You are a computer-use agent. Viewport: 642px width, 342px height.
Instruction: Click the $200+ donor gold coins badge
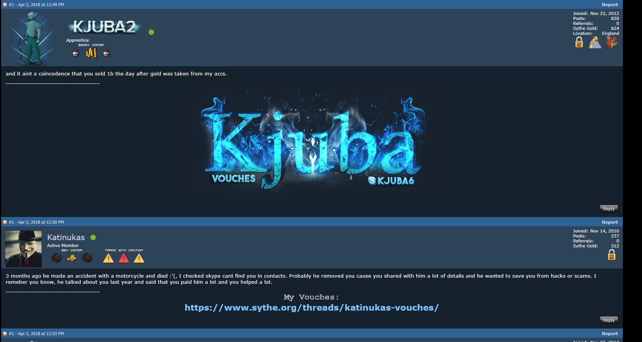[91, 52]
